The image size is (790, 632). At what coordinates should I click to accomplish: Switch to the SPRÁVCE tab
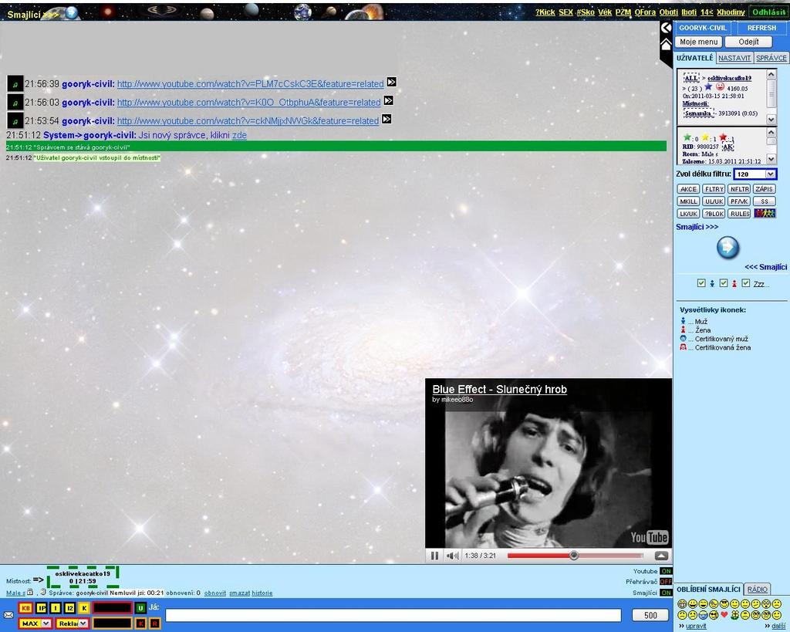(771, 58)
